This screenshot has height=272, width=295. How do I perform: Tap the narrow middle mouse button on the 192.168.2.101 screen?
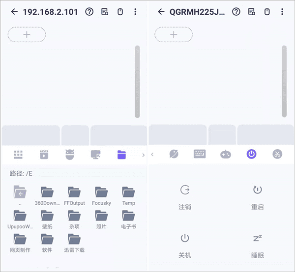click(75, 135)
